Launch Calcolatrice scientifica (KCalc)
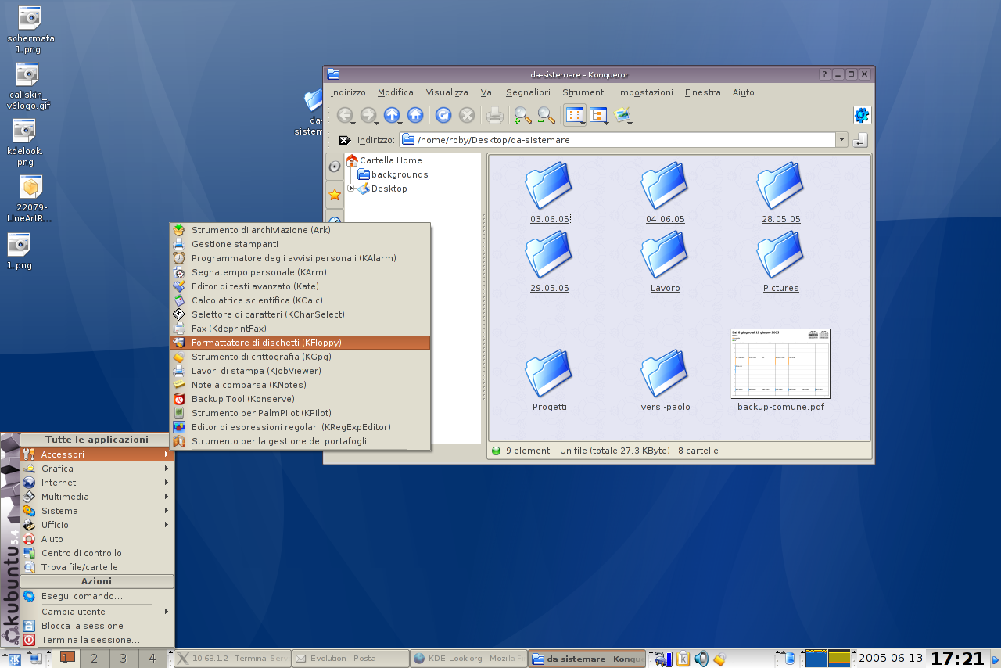Screen dimensions: 1001x668 pyautogui.click(x=300, y=300)
